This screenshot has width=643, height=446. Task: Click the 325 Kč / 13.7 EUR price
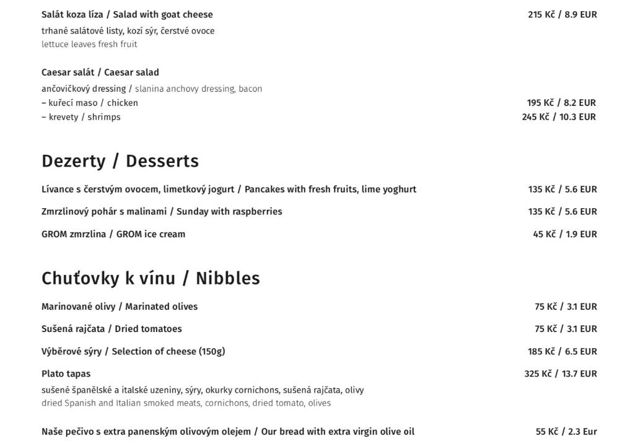point(561,374)
